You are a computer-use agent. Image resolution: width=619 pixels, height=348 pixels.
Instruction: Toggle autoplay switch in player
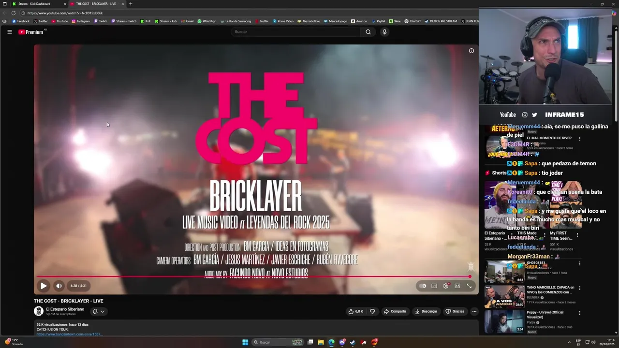[424, 286]
